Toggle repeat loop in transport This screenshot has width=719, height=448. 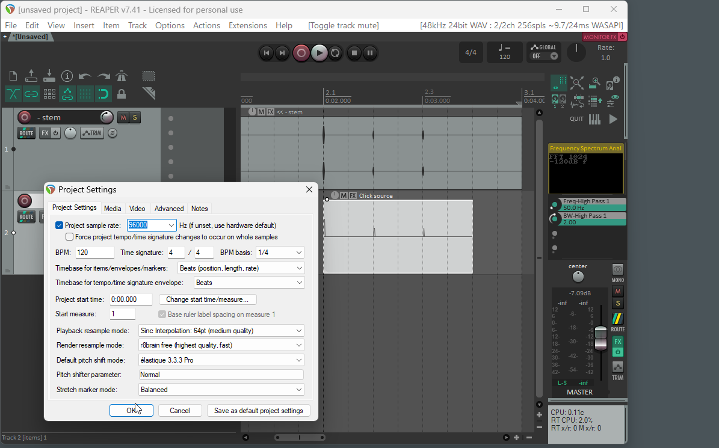point(336,53)
